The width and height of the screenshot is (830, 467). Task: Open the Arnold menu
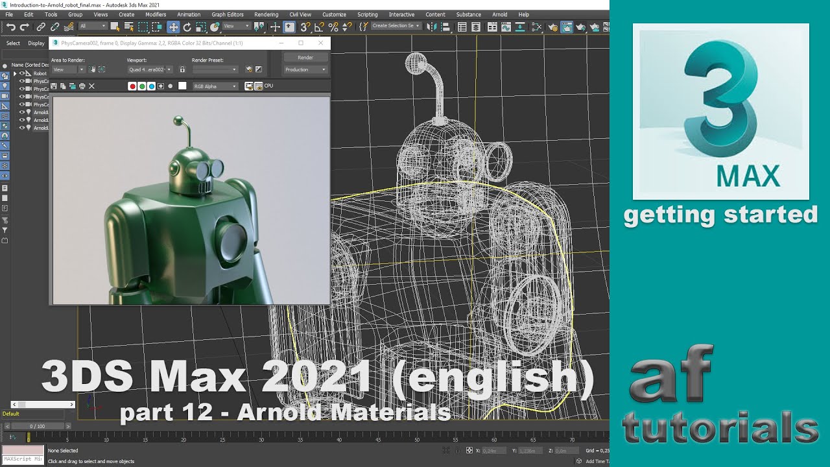coord(499,14)
